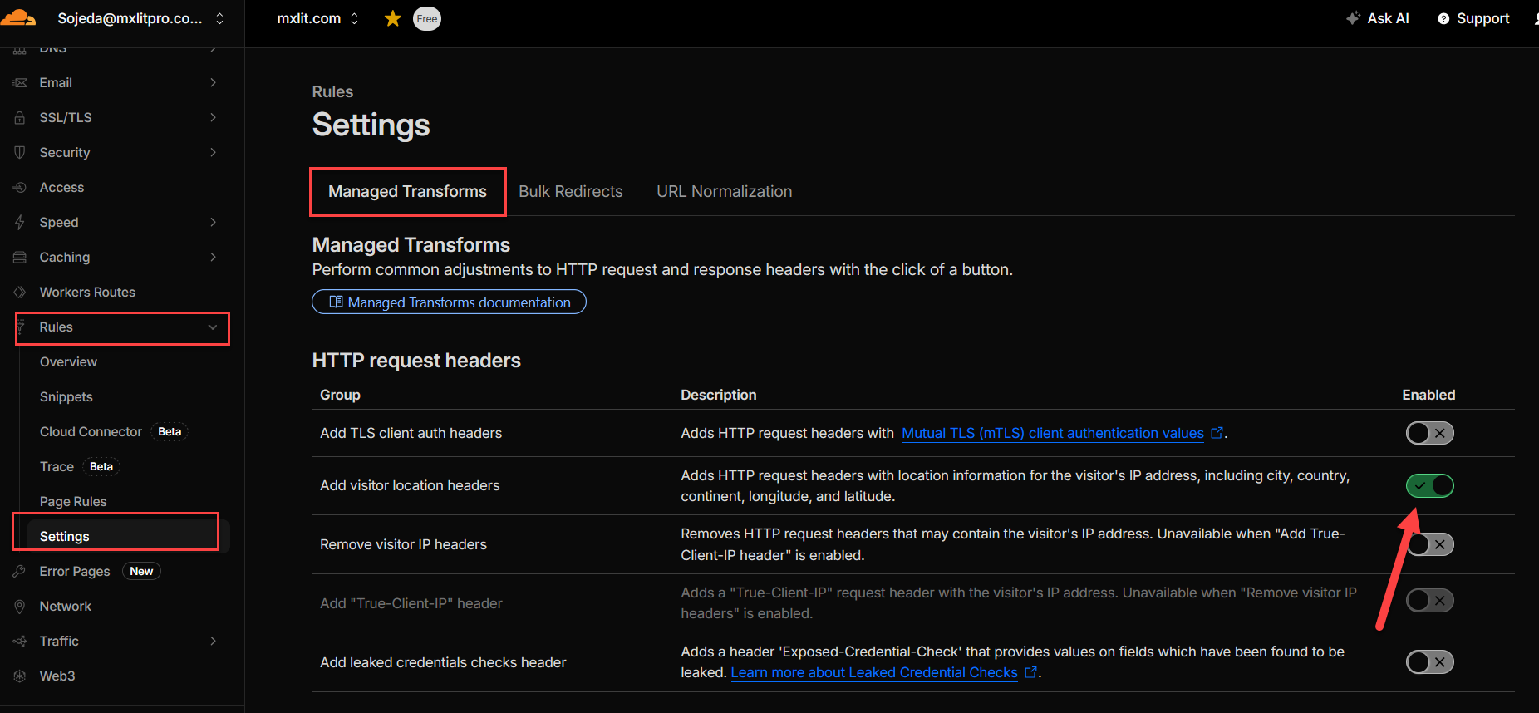Click the Security shield icon in sidebar
Viewport: 1539px width, 713px height.
20,153
